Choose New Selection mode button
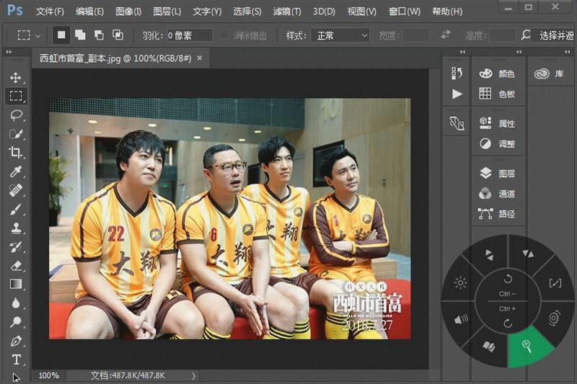577x384 pixels. point(61,35)
